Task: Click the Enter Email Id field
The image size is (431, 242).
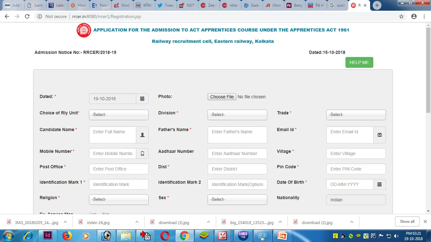Action: pyautogui.click(x=350, y=135)
